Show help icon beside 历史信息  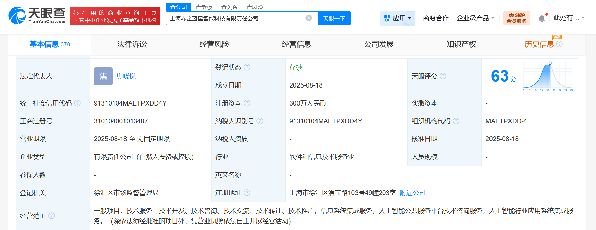[x=560, y=44]
